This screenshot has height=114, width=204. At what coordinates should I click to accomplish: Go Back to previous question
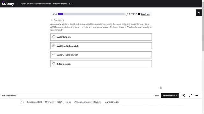click(157, 96)
